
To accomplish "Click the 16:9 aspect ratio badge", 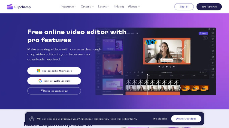I will click(205, 38).
